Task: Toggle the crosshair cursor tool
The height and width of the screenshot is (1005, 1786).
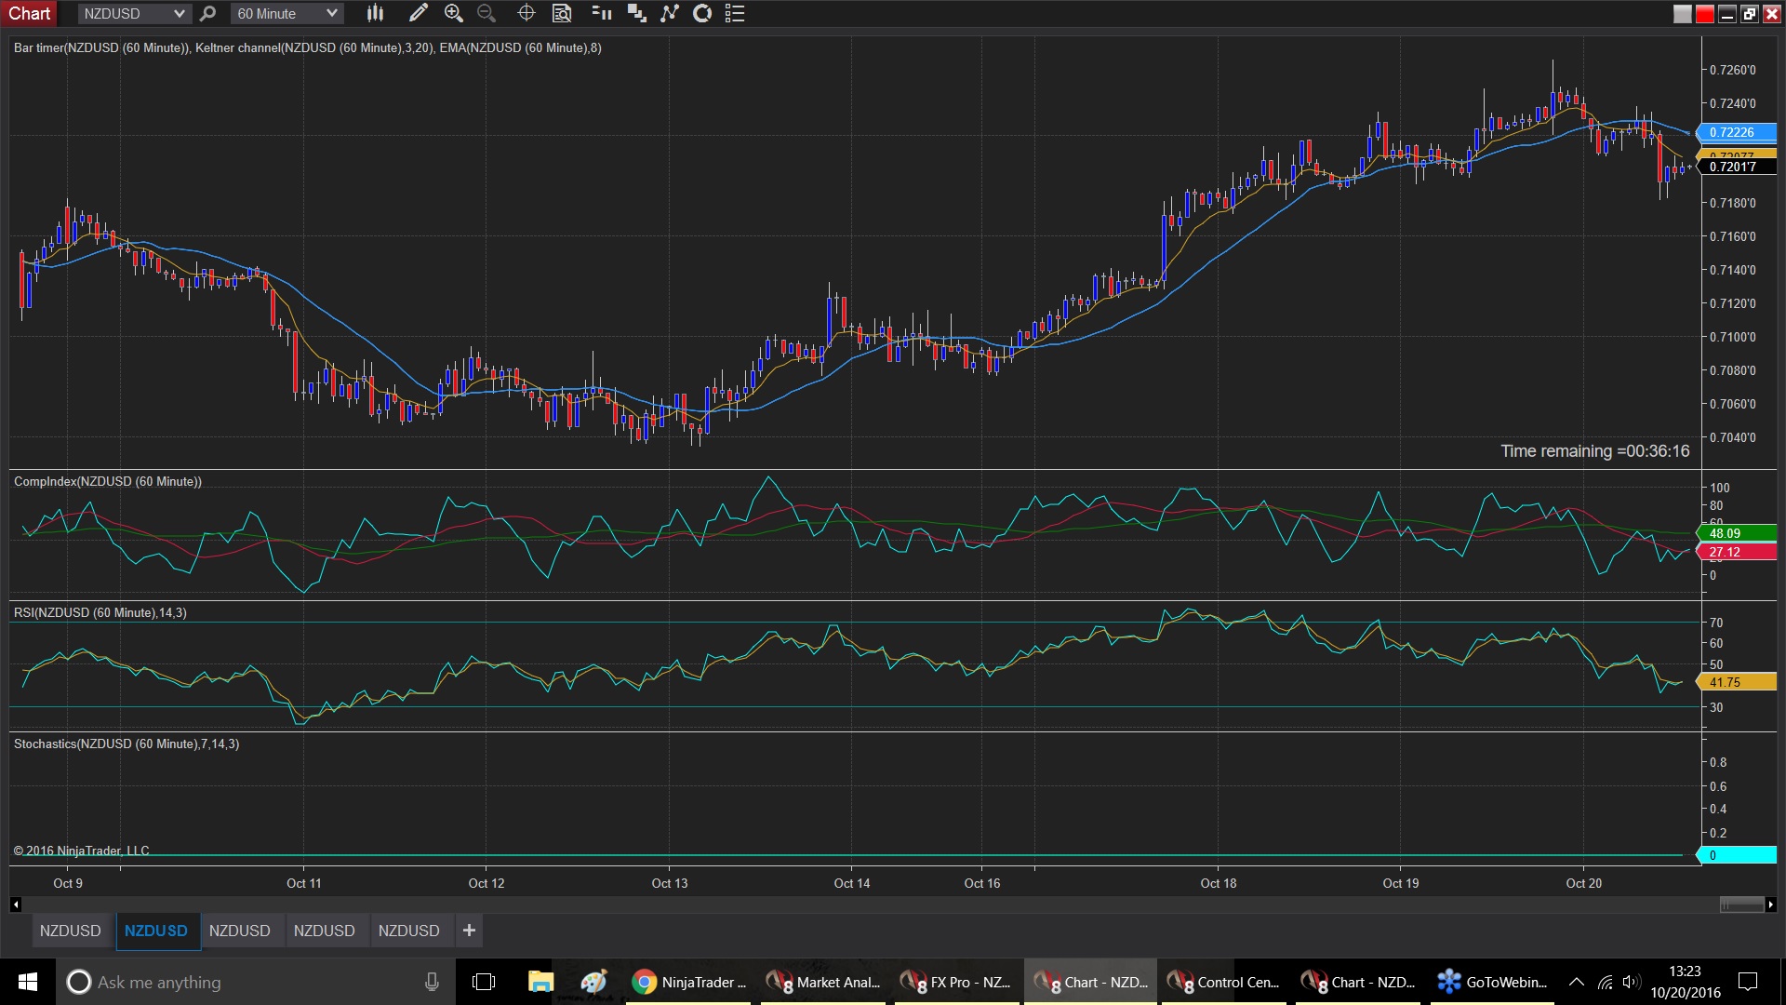Action: pos(526,13)
